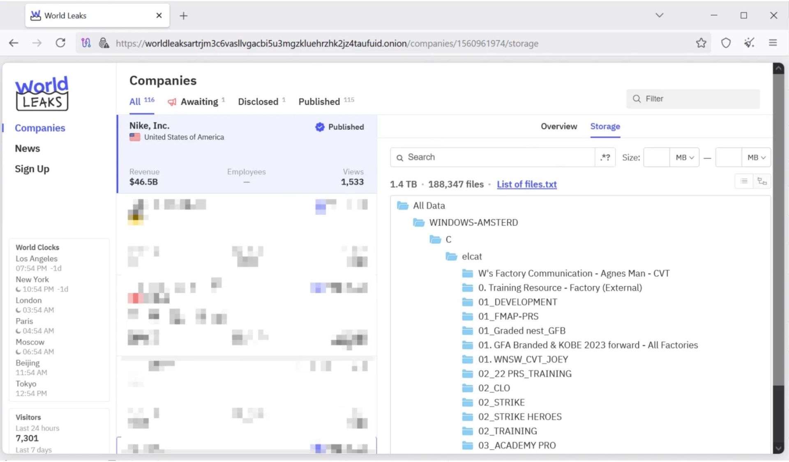Click the United States flag icon
This screenshot has width=789, height=462.
[135, 138]
